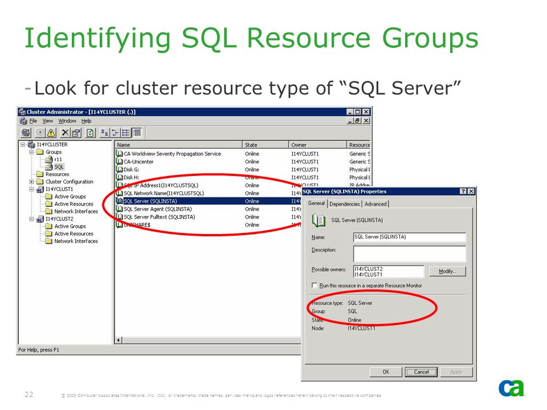547x410 pixels.
Task: Click the Description input field
Action: pyautogui.click(x=409, y=253)
